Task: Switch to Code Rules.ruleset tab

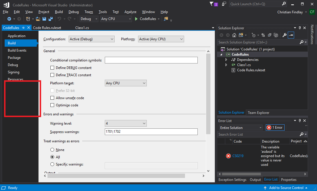Action: [47, 28]
